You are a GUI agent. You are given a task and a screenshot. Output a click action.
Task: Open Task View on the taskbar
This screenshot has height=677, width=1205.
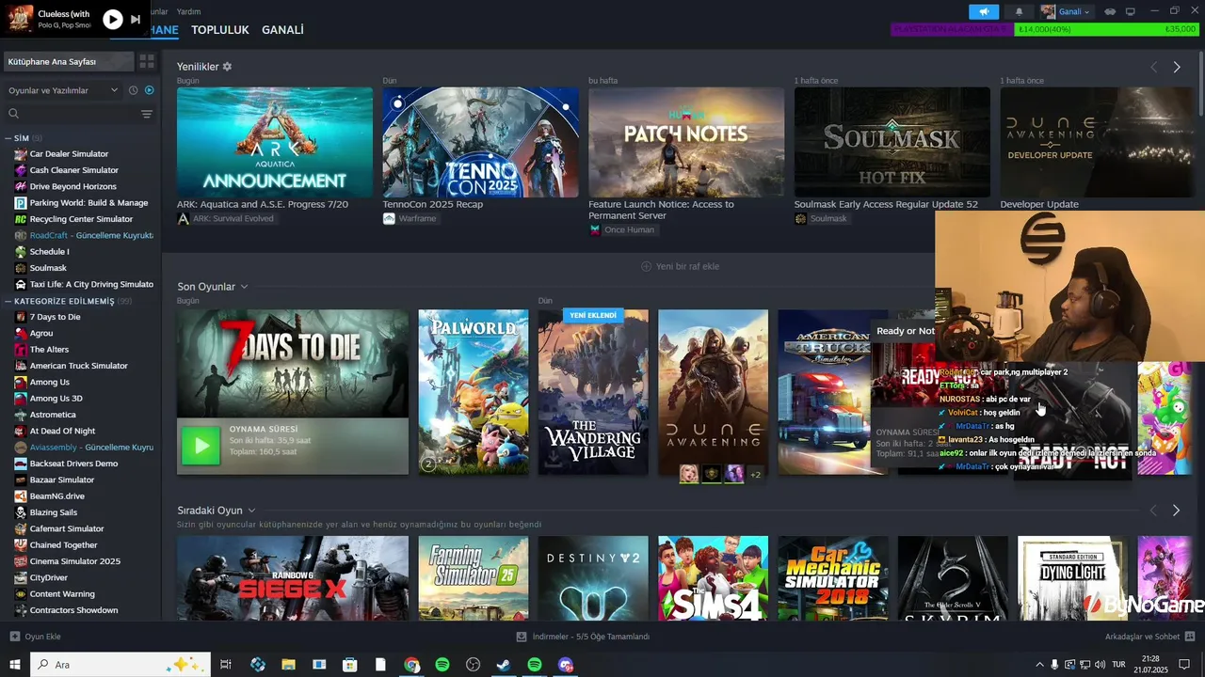tap(226, 665)
